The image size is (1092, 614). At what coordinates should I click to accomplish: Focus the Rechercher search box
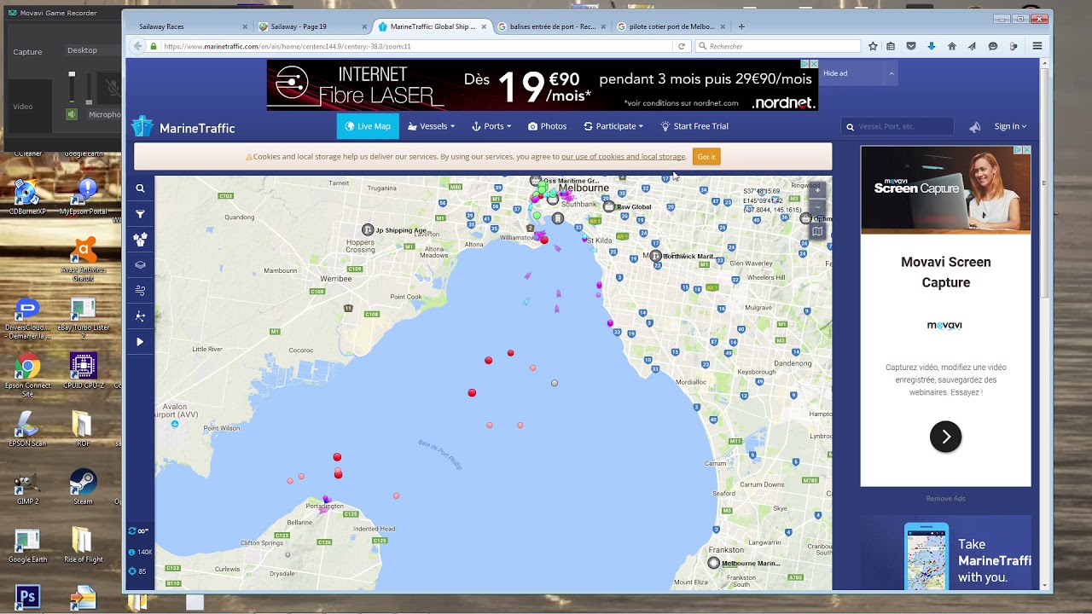coord(778,46)
